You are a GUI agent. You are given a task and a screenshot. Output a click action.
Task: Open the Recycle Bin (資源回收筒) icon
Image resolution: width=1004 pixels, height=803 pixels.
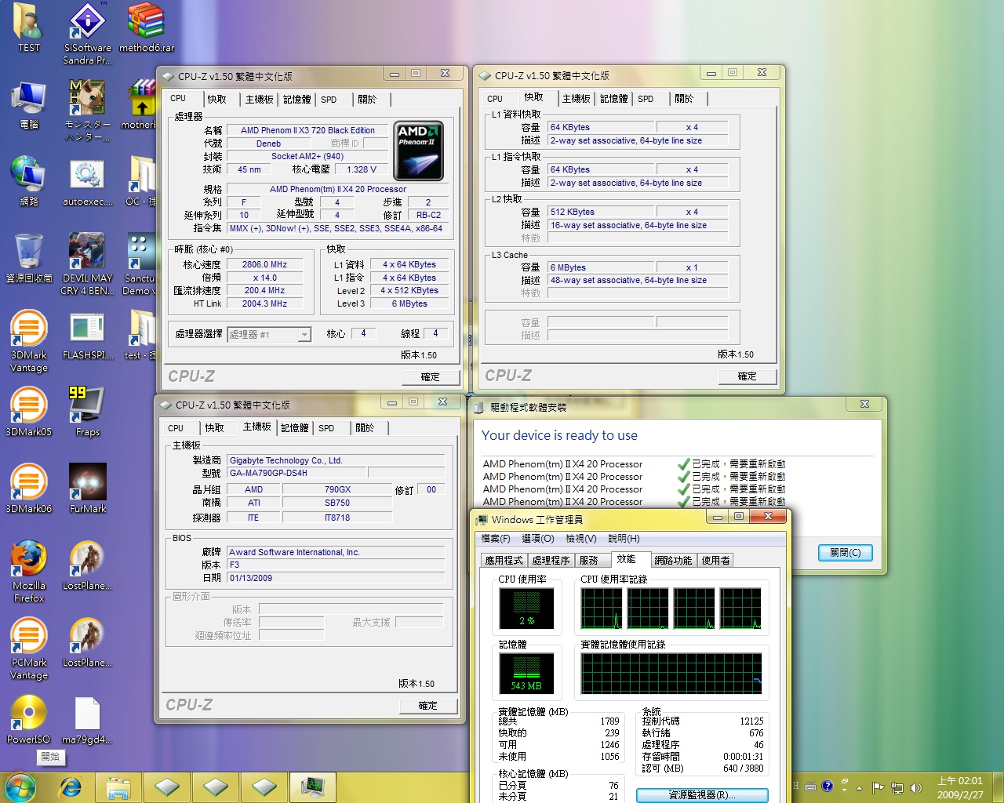pos(29,257)
